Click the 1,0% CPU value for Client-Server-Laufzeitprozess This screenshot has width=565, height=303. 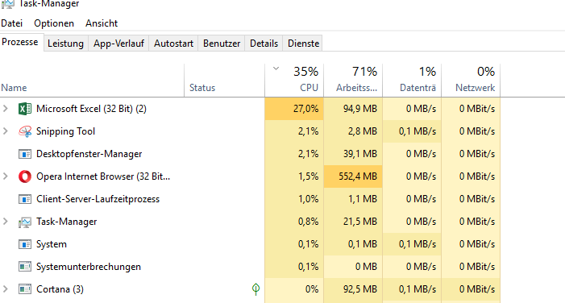click(308, 199)
